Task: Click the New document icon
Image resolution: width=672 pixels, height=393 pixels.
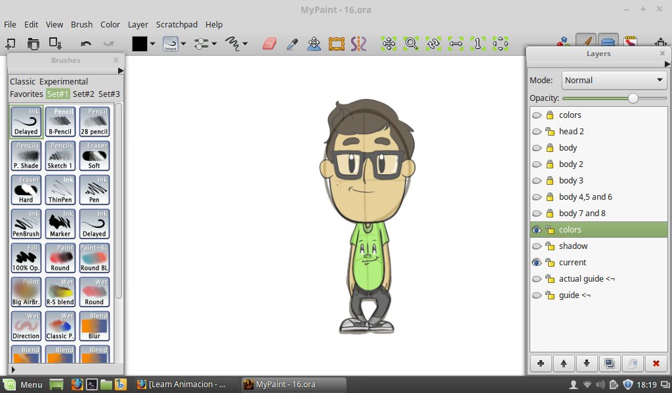Action: (10, 43)
